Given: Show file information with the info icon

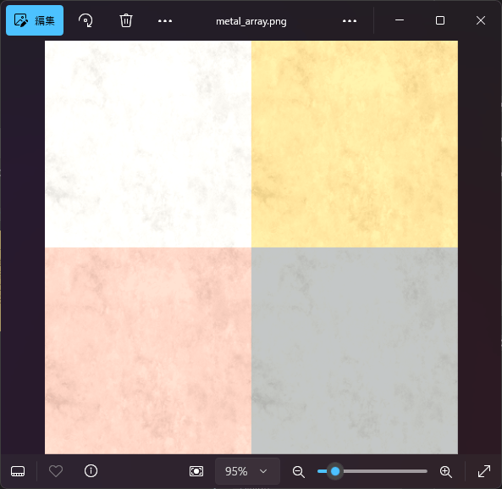Looking at the screenshot, I should (x=91, y=471).
